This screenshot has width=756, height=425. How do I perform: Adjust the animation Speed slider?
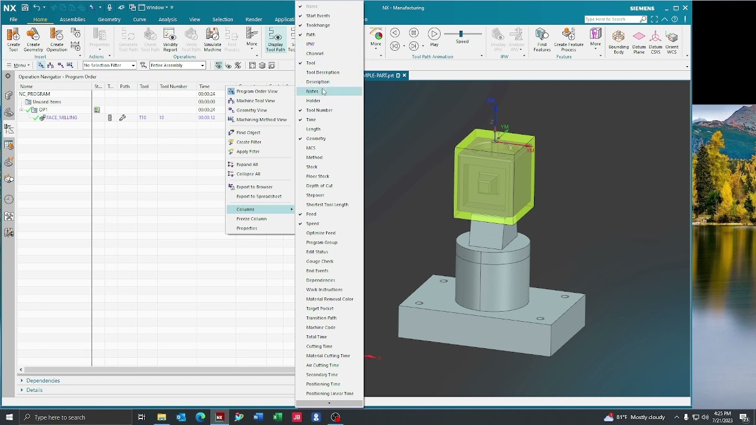[461, 34]
